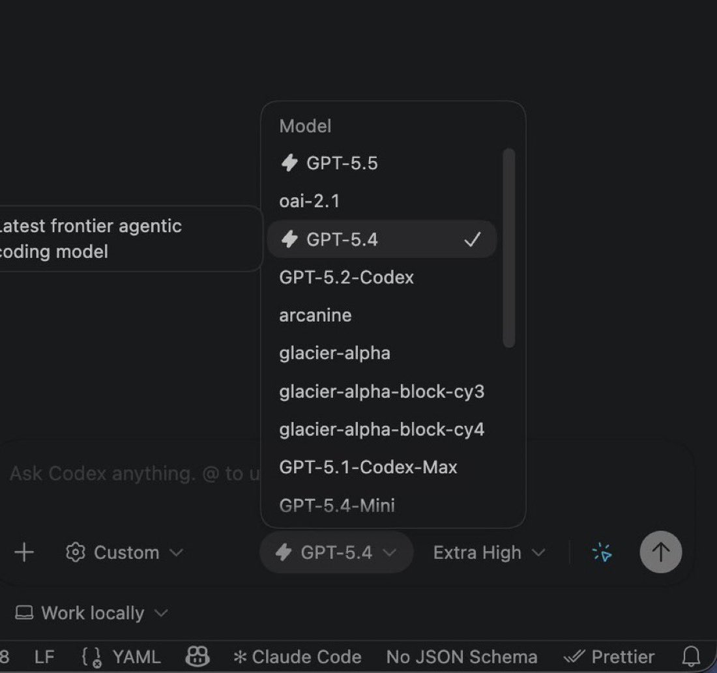The height and width of the screenshot is (673, 717).
Task: Open the Extra High reasoning dropdown
Action: (x=490, y=552)
